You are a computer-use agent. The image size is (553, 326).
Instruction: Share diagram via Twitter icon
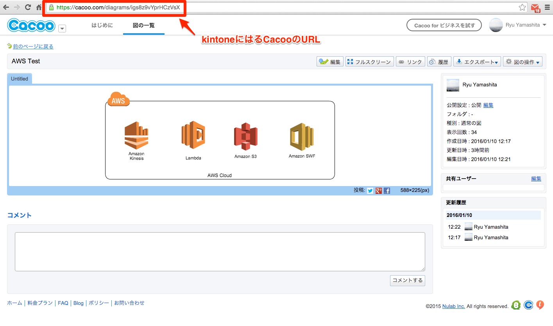[370, 191]
